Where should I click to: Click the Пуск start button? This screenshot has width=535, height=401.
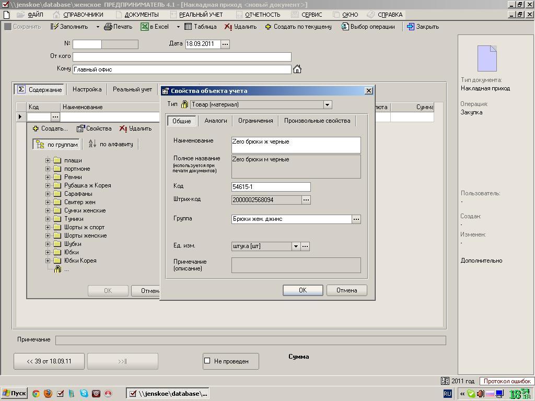[x=14, y=394]
